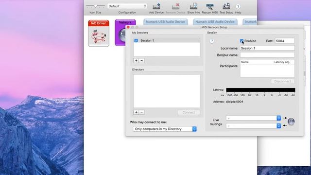Image resolution: width=311 pixels, height=175 pixels.
Task: Select the Session 1 row text
Action: [147, 40]
